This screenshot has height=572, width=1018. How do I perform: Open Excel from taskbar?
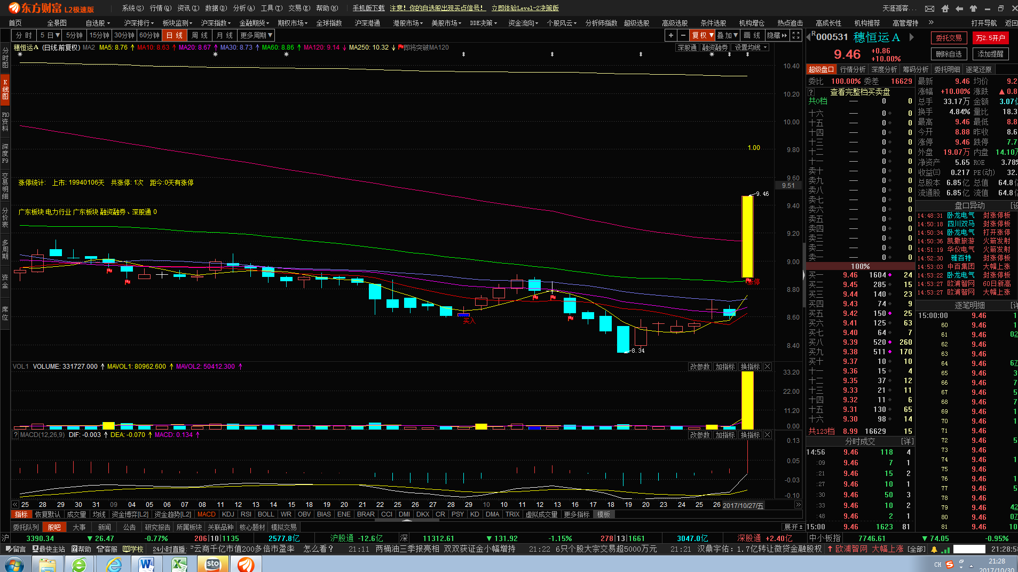pos(180,564)
